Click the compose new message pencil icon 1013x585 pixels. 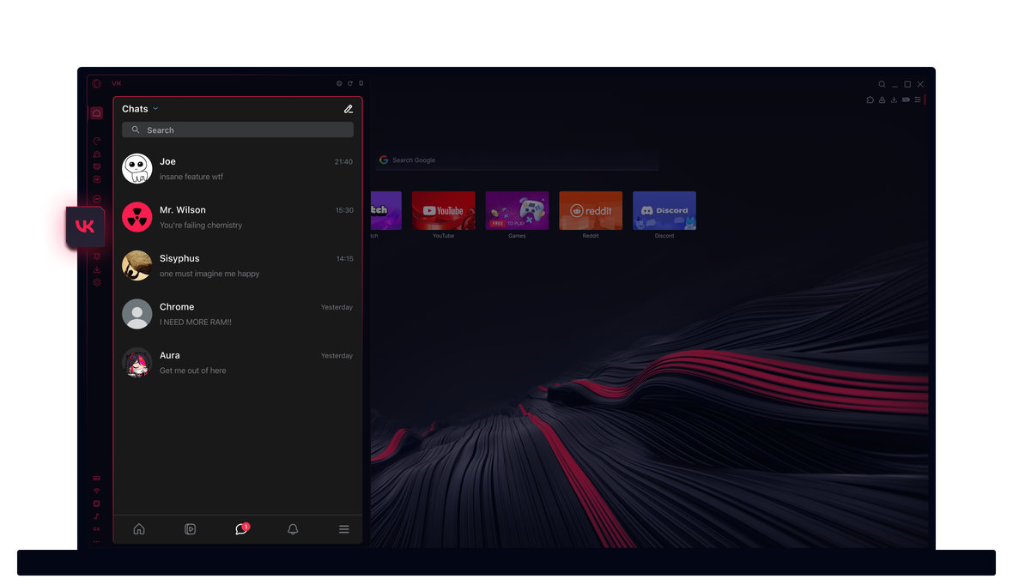click(x=348, y=109)
